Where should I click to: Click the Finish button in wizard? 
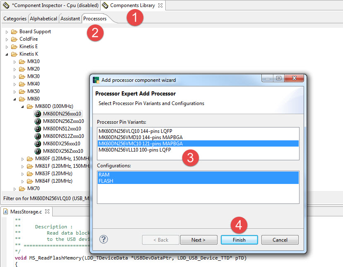pyautogui.click(x=239, y=240)
